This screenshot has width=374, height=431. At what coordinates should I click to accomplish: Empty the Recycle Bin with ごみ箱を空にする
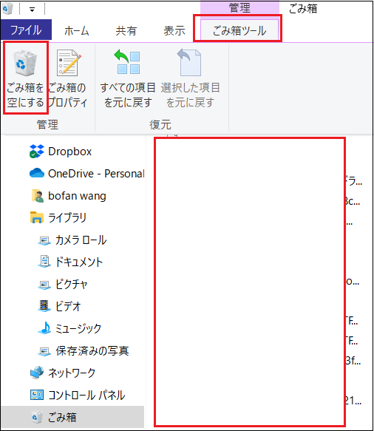pyautogui.click(x=25, y=78)
